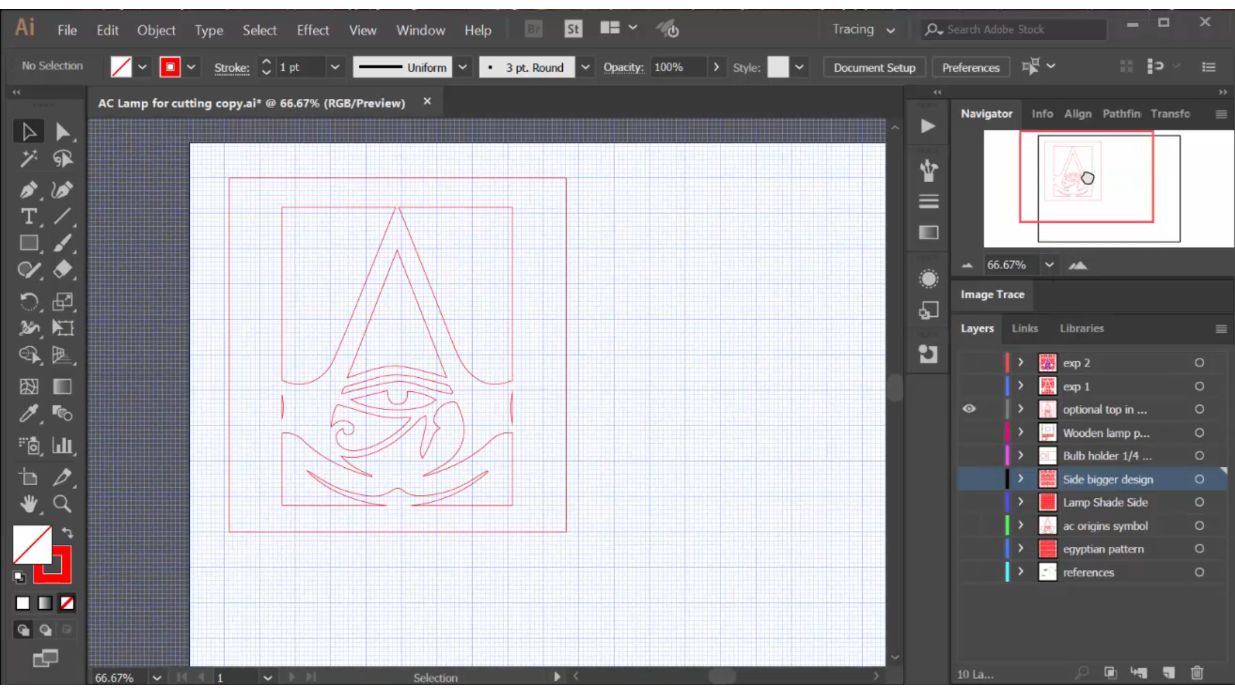This screenshot has height=694, width=1235.
Task: Show the egyptian pattern layer visibility
Action: tap(969, 549)
